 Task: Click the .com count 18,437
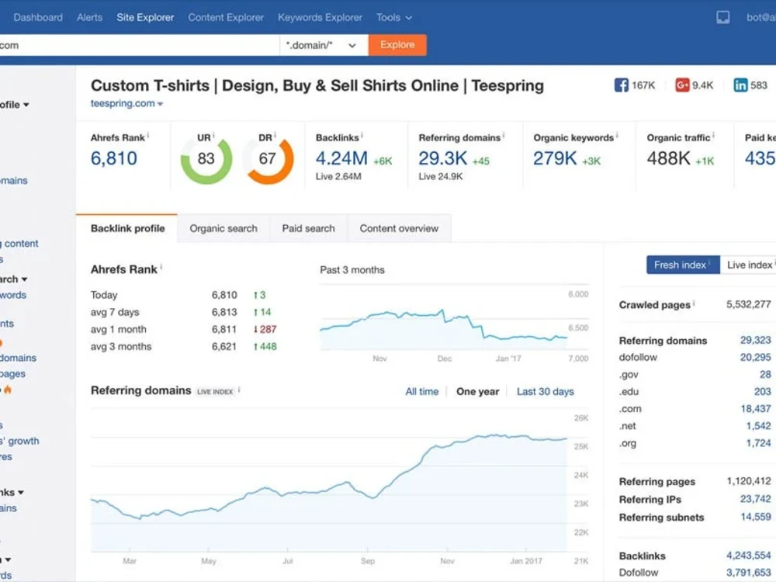(755, 409)
